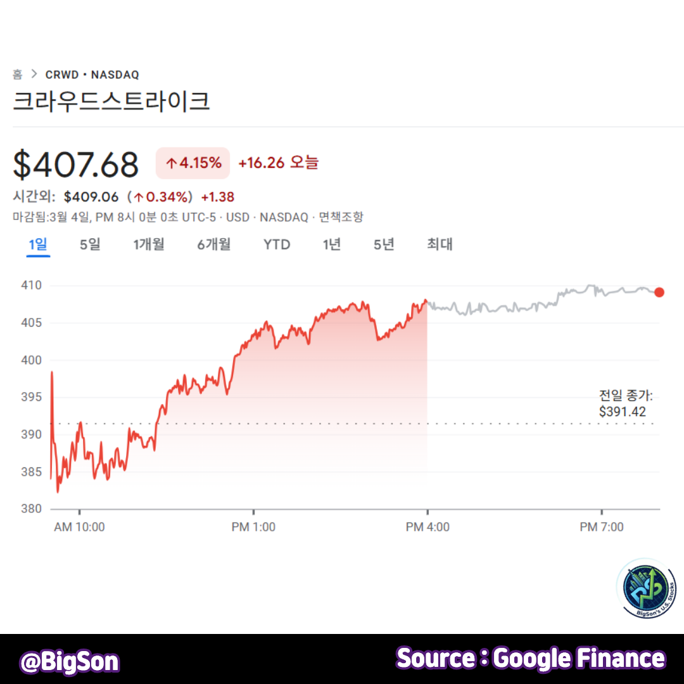Select the 6개월 range tab

(213, 244)
